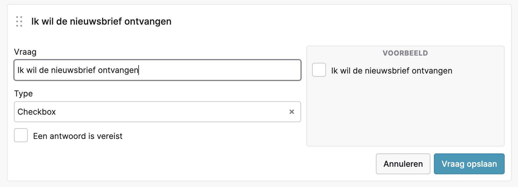This screenshot has height=187, width=518.
Task: Click the question title heading at the top
Action: click(x=101, y=21)
